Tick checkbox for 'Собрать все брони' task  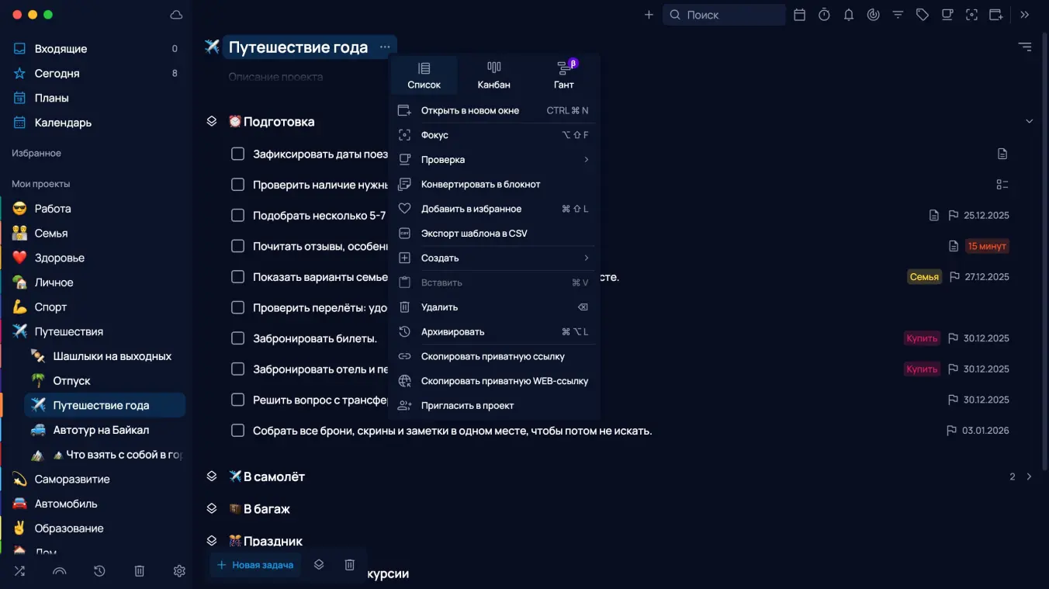pyautogui.click(x=238, y=431)
